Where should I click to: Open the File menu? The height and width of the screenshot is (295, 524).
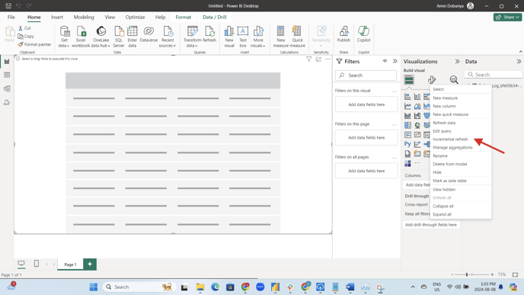[11, 17]
